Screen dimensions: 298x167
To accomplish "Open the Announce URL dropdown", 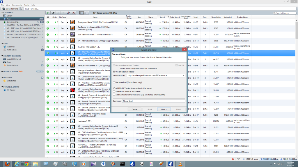I will pos(183,76).
